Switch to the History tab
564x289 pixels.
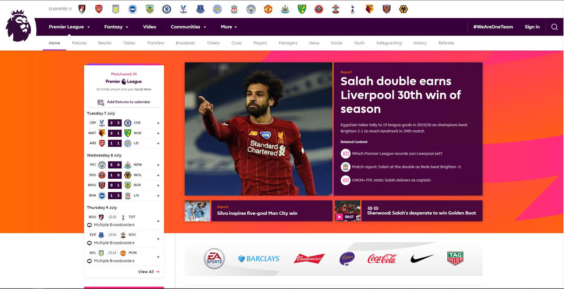pos(420,43)
